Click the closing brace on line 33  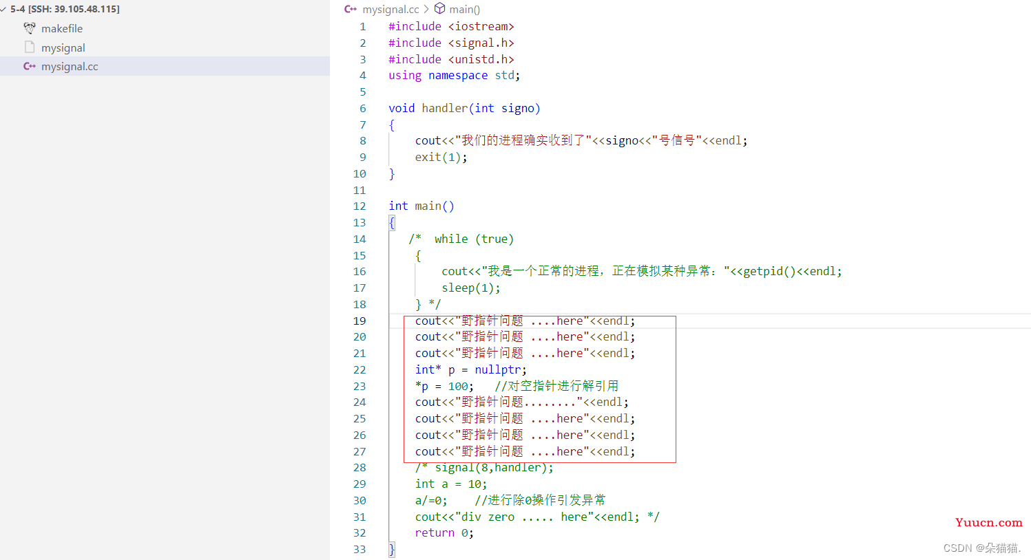pos(392,549)
